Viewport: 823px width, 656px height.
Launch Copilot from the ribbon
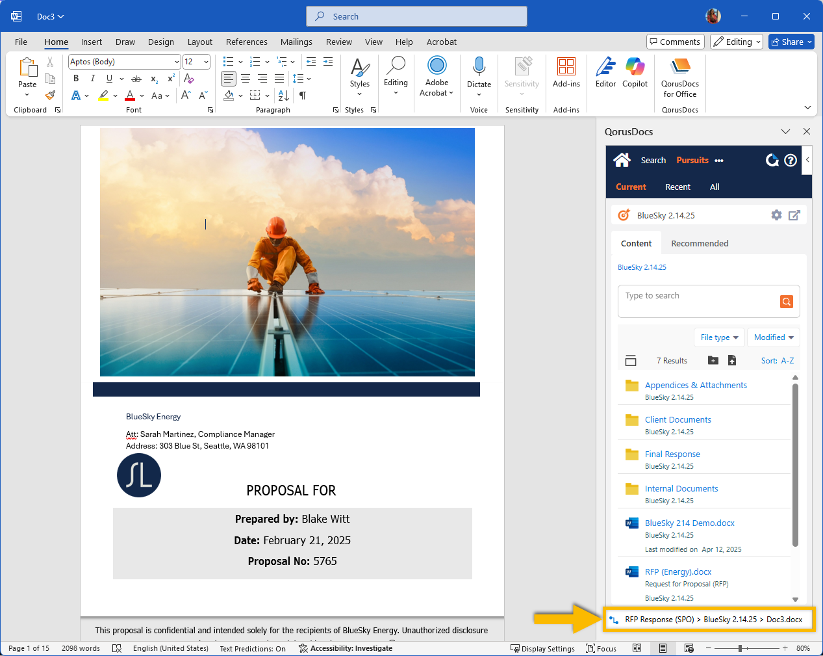(635, 72)
